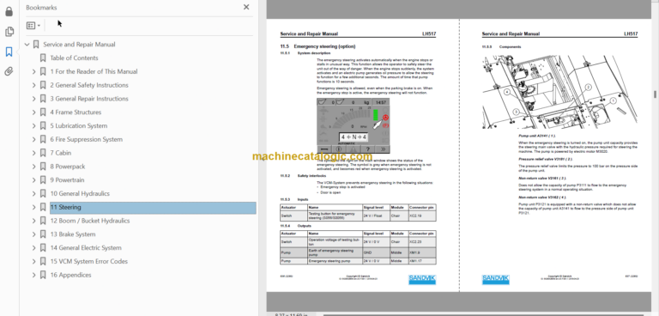659x316 pixels.
Task: Click the SANDVIK logo on left page
Action: point(422,279)
